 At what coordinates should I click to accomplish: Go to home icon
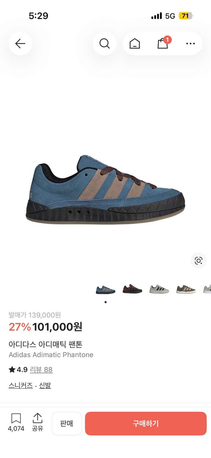click(x=134, y=44)
